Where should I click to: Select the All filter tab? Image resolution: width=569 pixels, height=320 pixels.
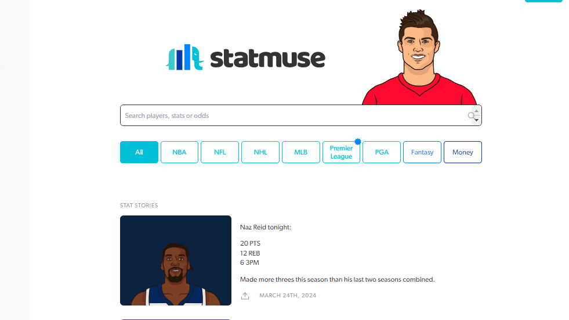[139, 152]
